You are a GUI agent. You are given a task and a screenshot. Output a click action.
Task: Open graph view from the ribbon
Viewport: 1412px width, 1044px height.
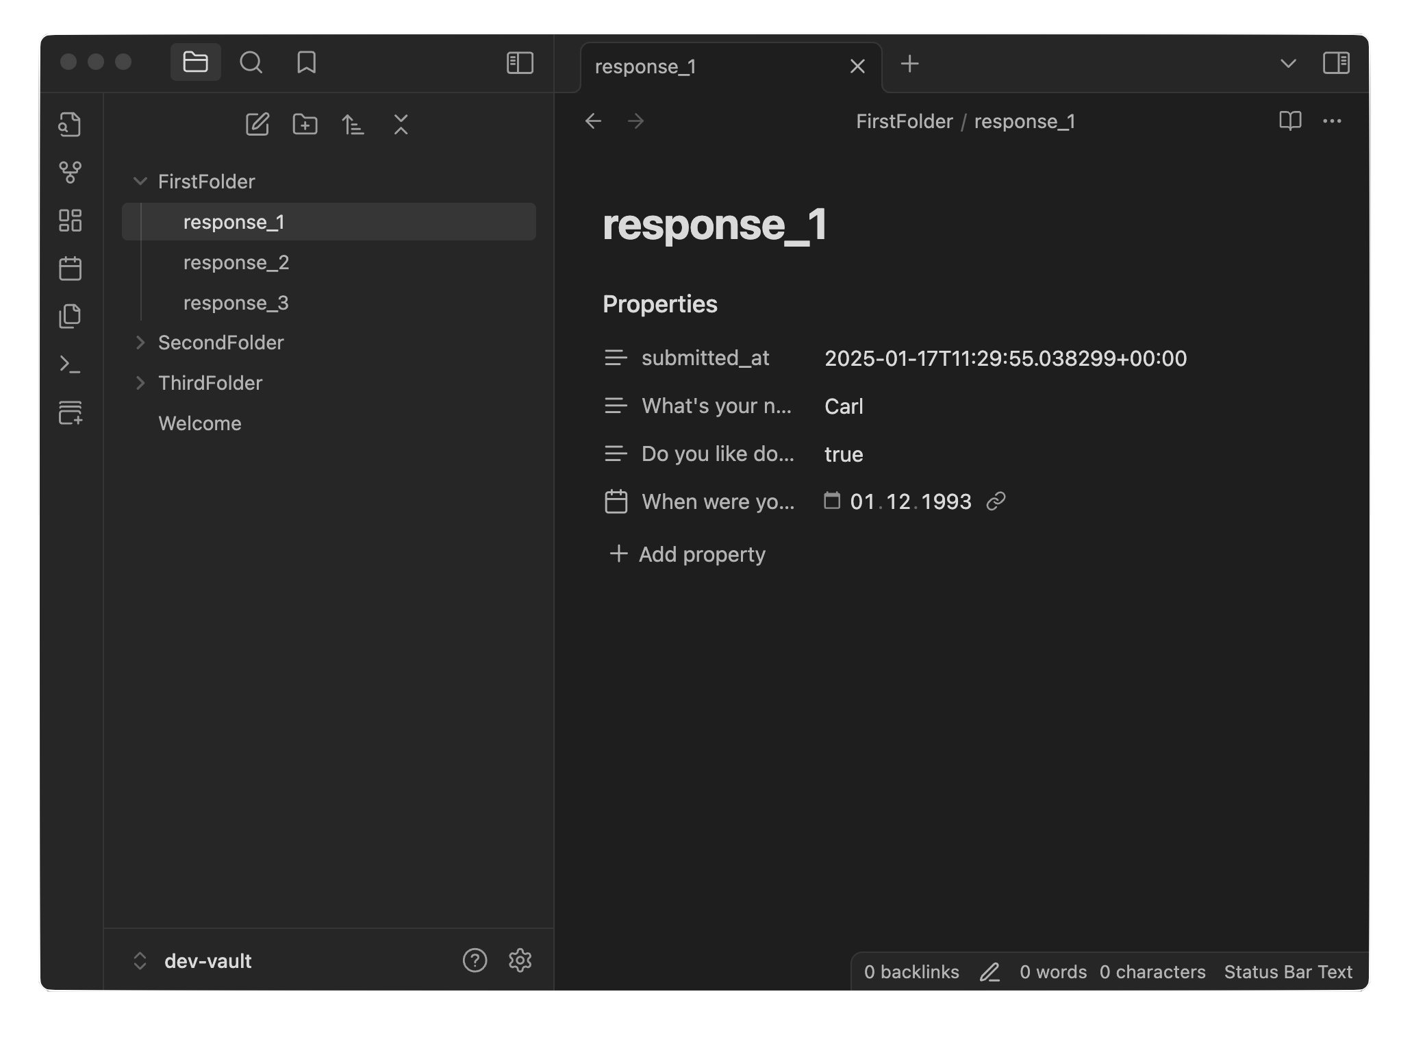point(70,173)
